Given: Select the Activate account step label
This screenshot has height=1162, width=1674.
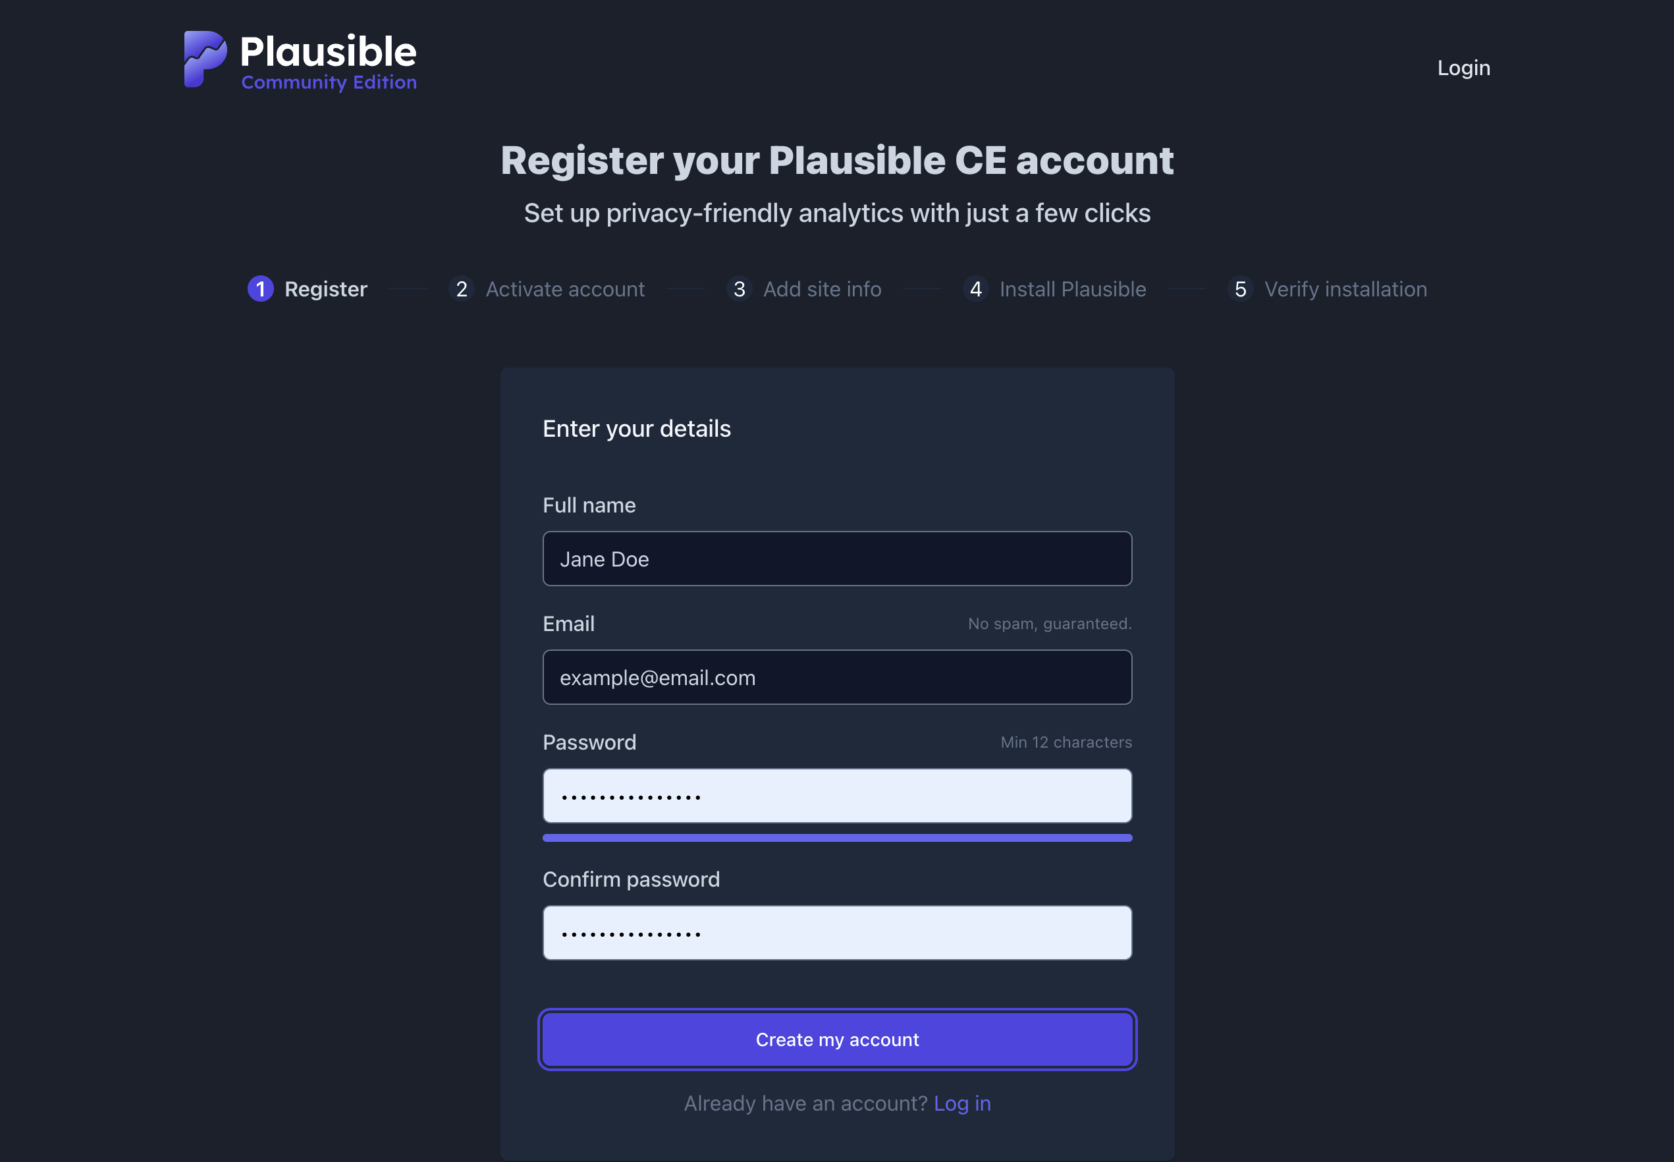Looking at the screenshot, I should [x=565, y=289].
